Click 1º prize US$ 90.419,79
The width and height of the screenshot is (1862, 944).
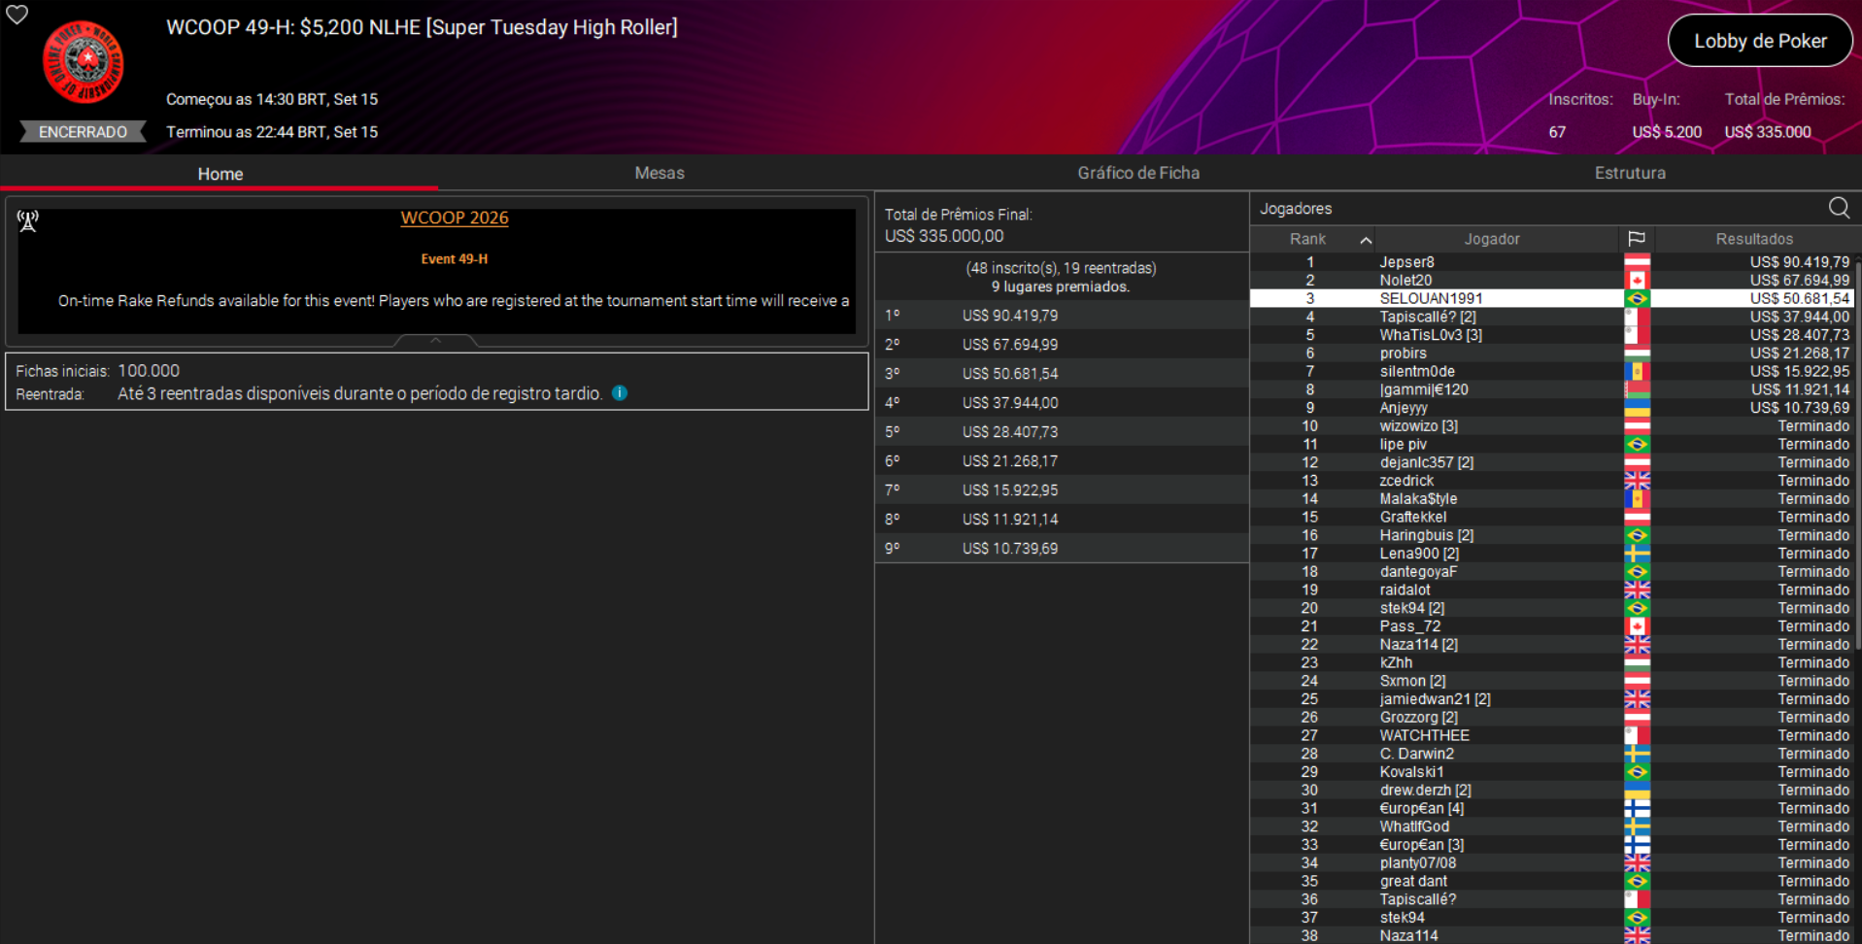[x=1062, y=316]
